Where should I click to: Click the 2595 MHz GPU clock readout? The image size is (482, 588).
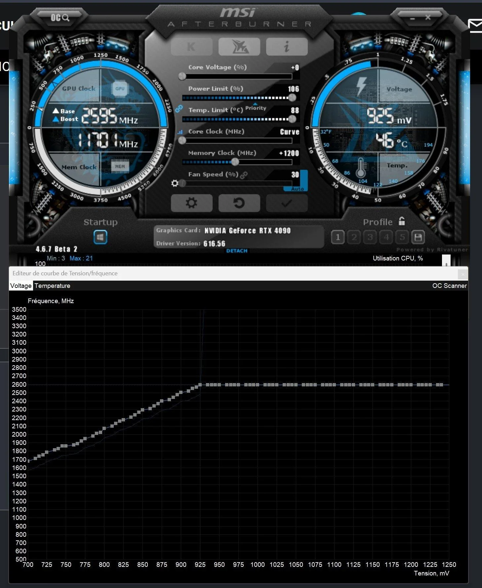(109, 116)
